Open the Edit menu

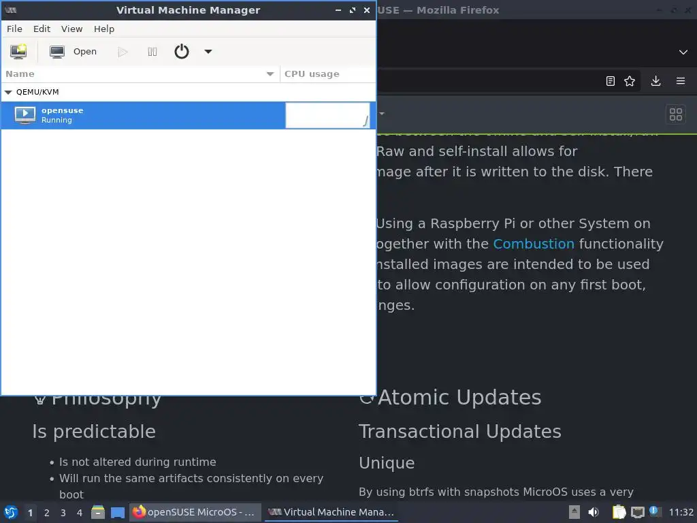coord(42,29)
